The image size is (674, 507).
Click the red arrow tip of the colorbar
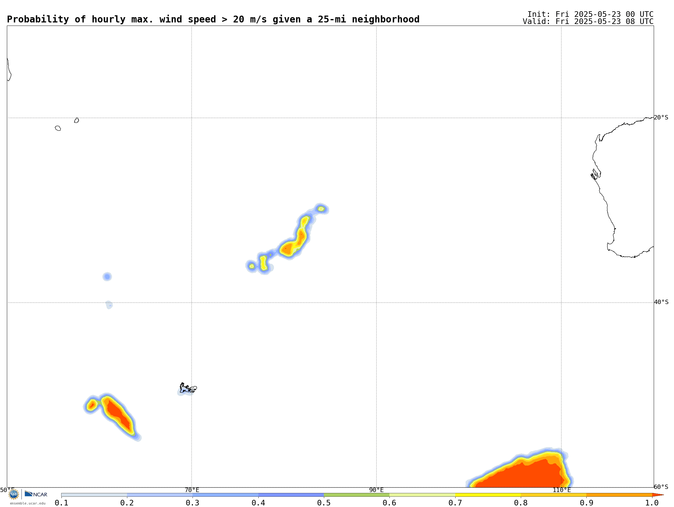(x=658, y=495)
